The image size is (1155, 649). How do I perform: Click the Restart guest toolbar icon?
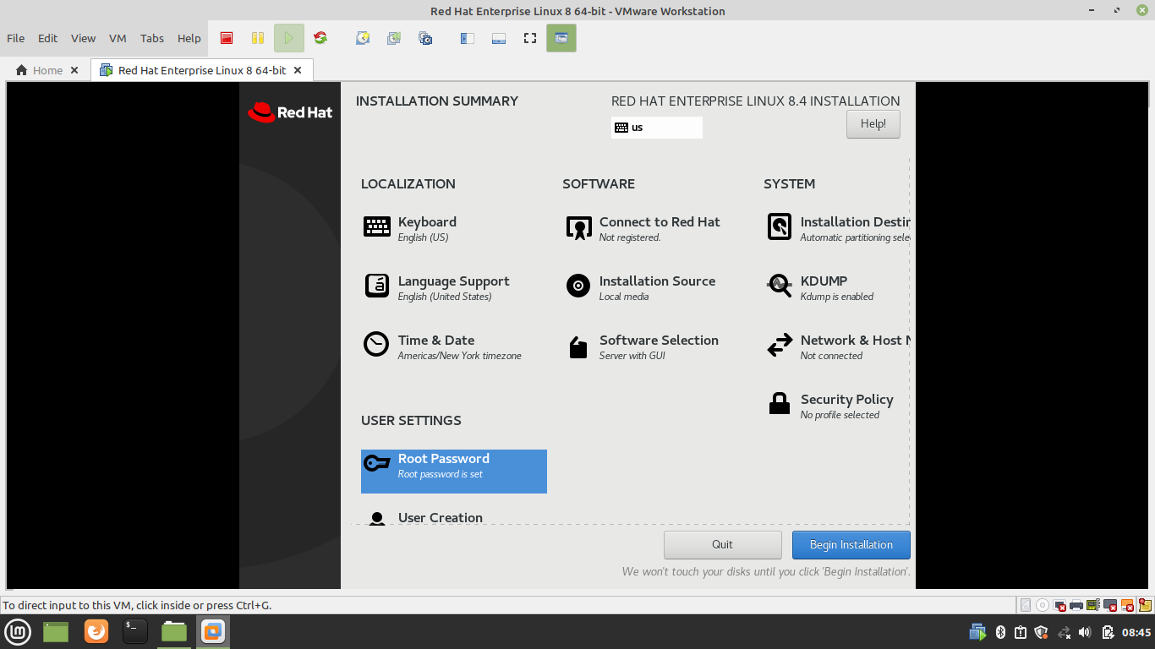pos(320,38)
